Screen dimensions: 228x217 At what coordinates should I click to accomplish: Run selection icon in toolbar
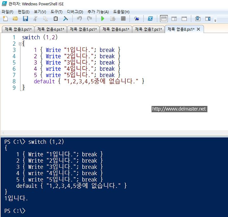point(113,19)
